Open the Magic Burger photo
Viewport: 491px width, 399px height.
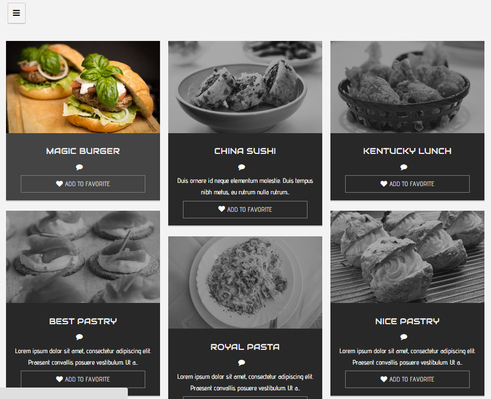point(83,87)
